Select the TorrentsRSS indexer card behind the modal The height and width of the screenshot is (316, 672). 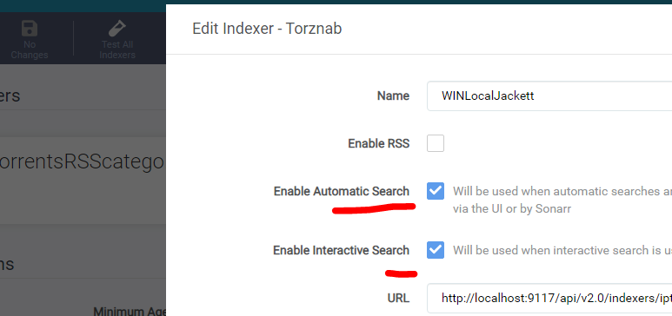pyautogui.click(x=83, y=180)
